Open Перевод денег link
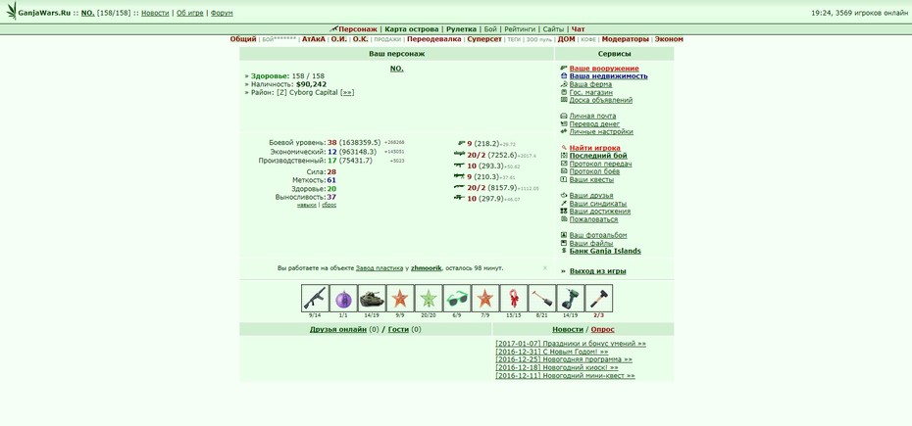This screenshot has width=912, height=426. point(594,123)
